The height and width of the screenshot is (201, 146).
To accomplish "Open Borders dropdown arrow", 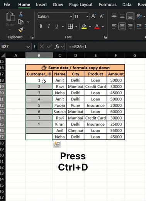I will [76, 27].
